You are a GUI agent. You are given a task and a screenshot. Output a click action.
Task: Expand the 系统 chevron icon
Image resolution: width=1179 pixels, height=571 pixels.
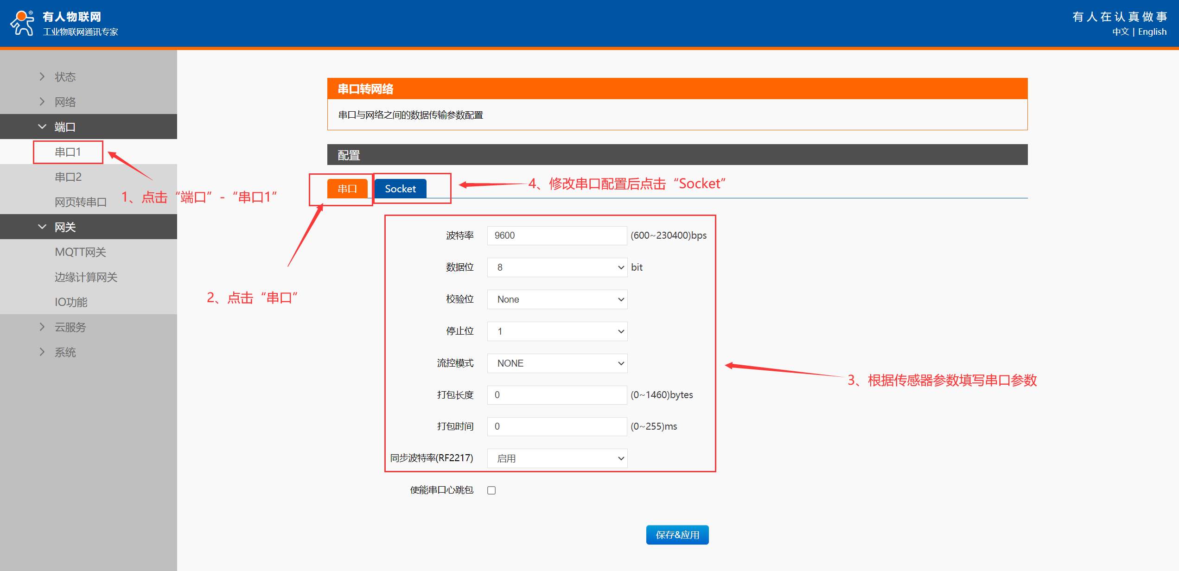pyautogui.click(x=42, y=352)
